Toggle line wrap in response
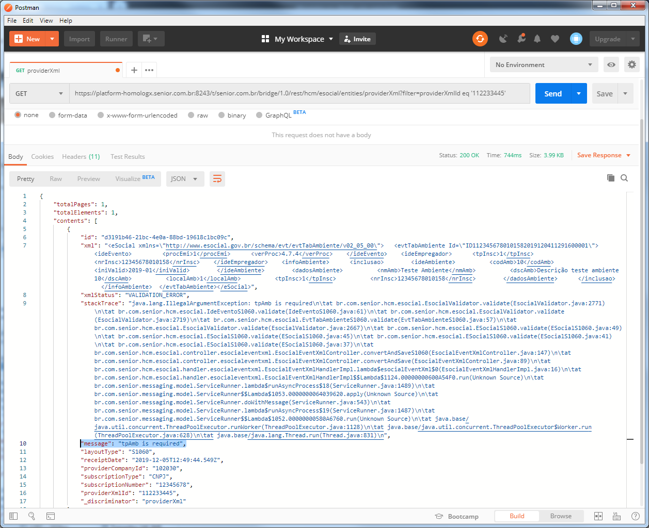This screenshot has height=528, width=649. pyautogui.click(x=217, y=179)
